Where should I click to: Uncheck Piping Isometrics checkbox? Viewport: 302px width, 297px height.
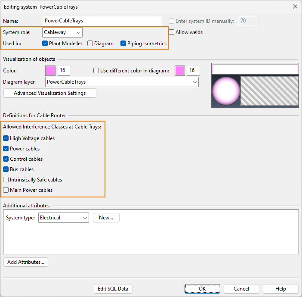tap(123, 44)
